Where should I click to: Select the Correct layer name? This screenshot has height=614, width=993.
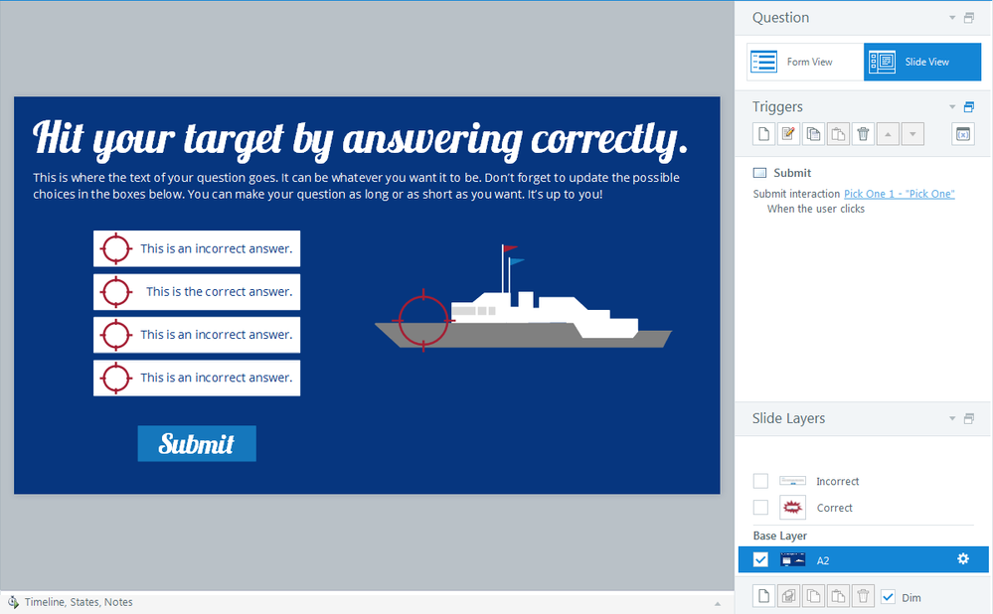pyautogui.click(x=834, y=508)
